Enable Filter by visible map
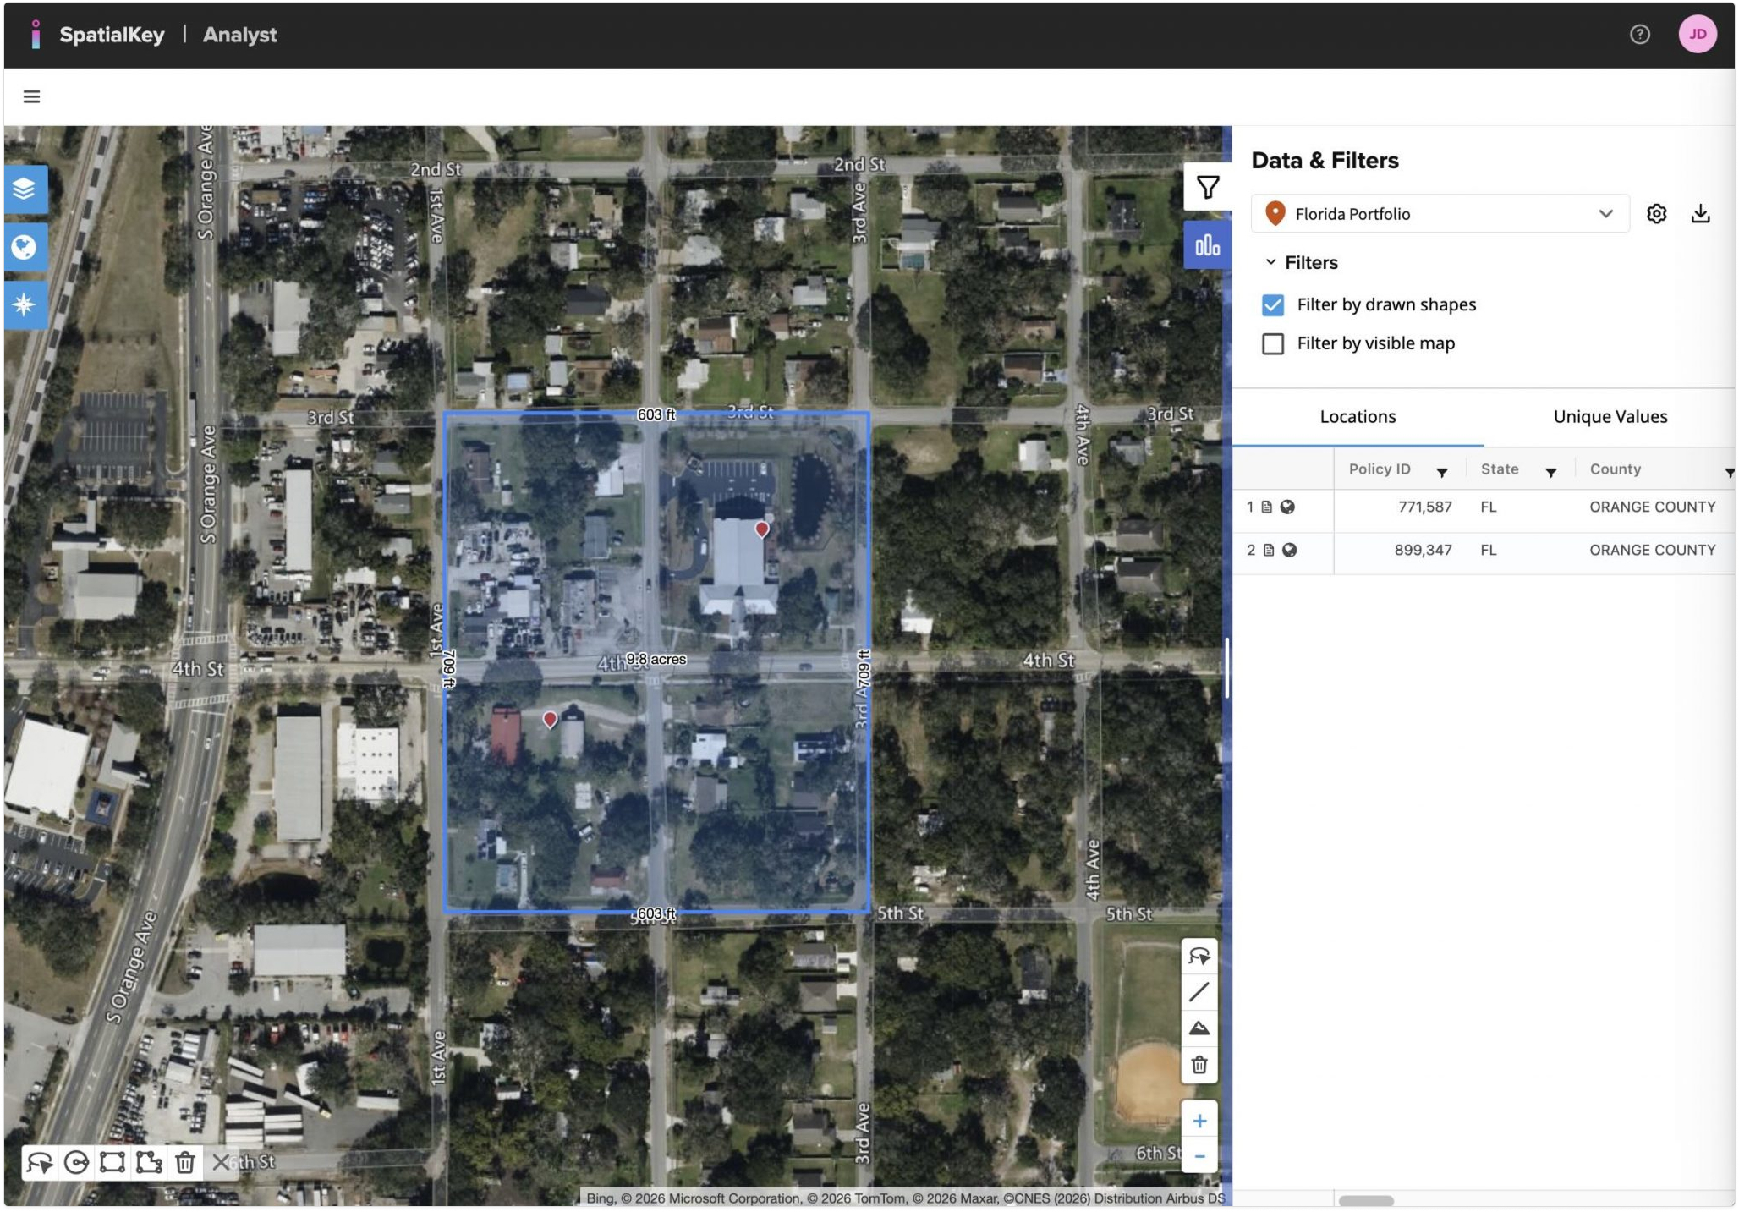 click(1272, 343)
